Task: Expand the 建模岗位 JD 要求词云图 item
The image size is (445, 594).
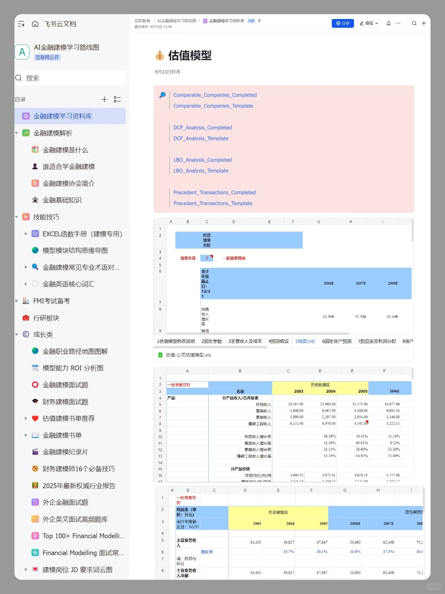Action: 26,570
